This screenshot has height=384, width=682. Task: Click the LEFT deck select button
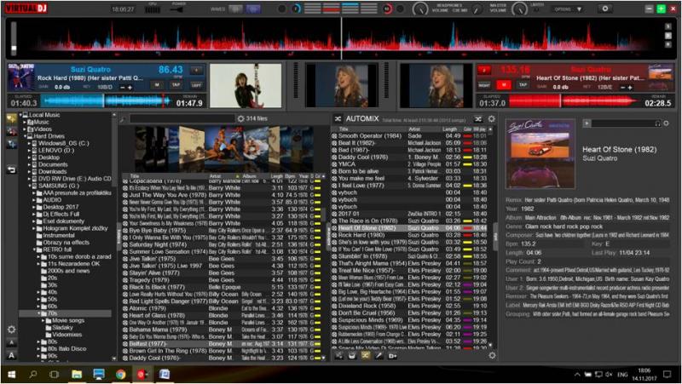pos(196,84)
